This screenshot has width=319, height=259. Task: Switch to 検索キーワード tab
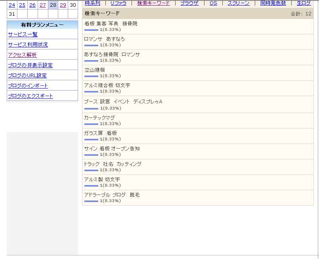click(154, 3)
